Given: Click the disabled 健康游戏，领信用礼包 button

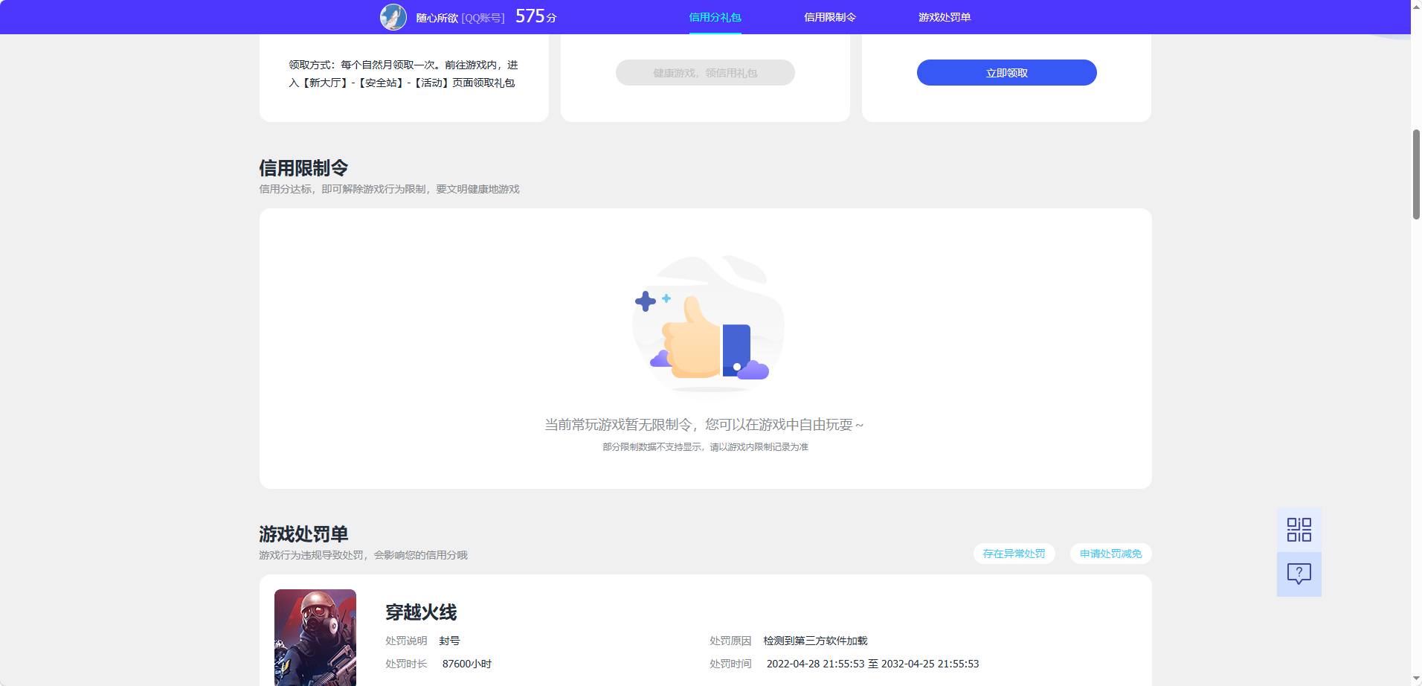Looking at the screenshot, I should click(x=705, y=73).
